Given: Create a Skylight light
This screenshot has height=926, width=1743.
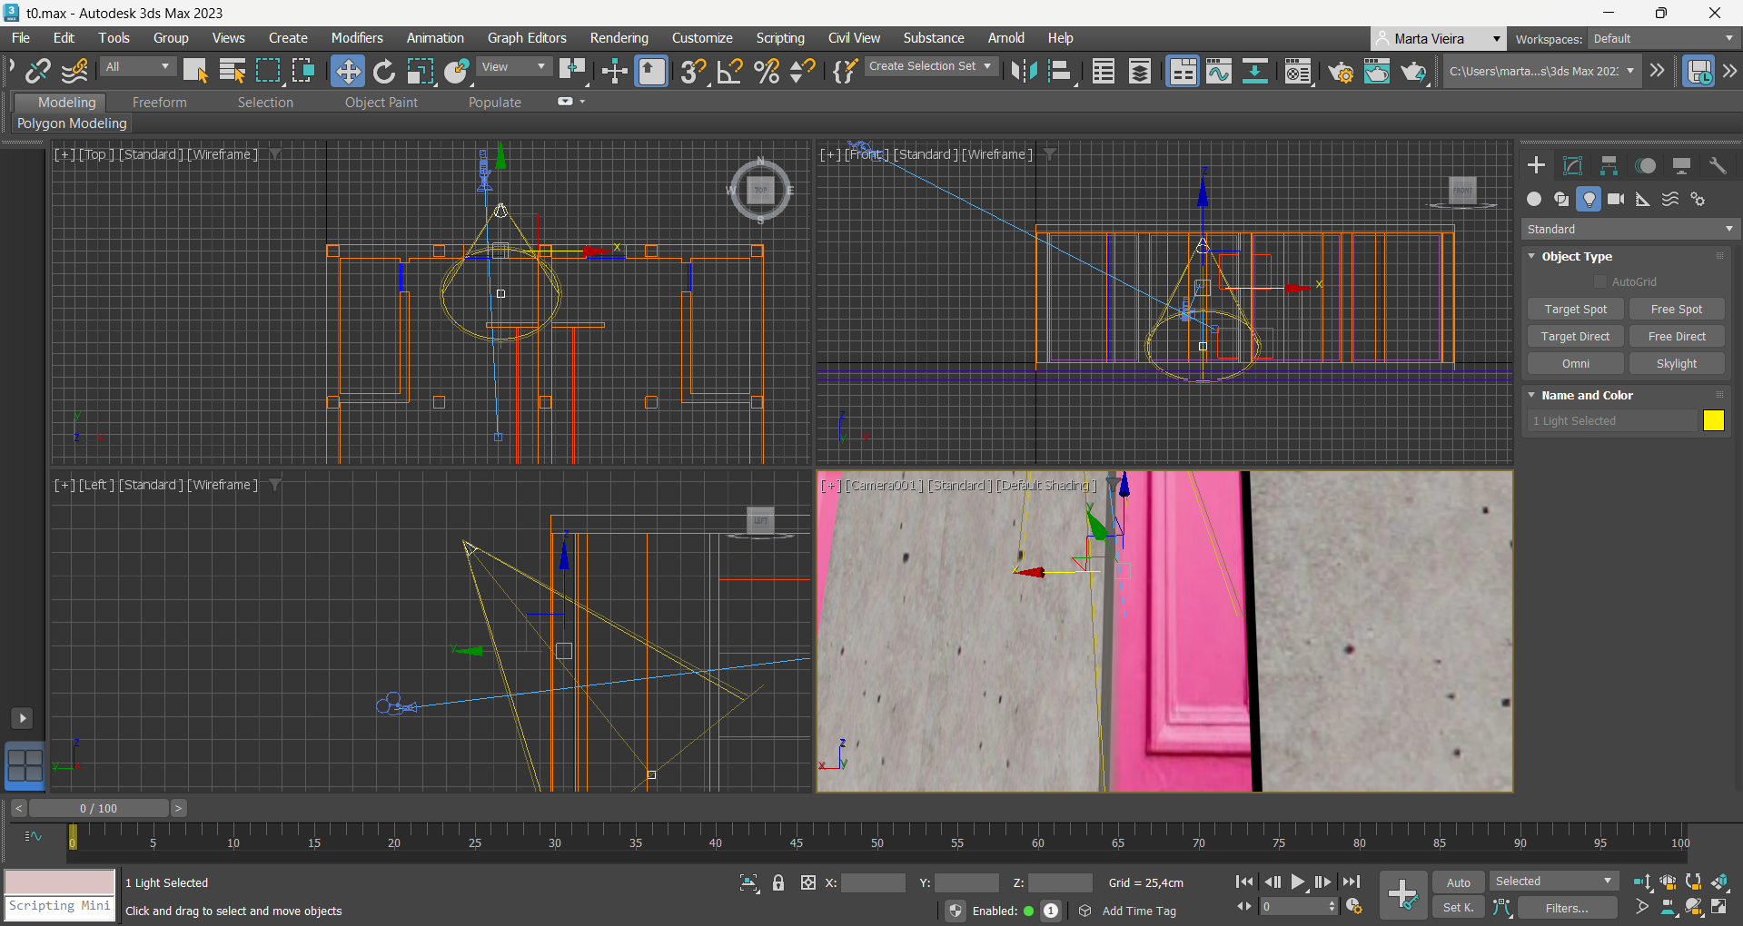Looking at the screenshot, I should (1676, 364).
